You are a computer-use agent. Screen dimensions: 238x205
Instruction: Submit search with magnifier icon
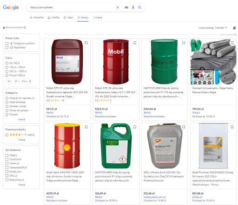pos(140,7)
